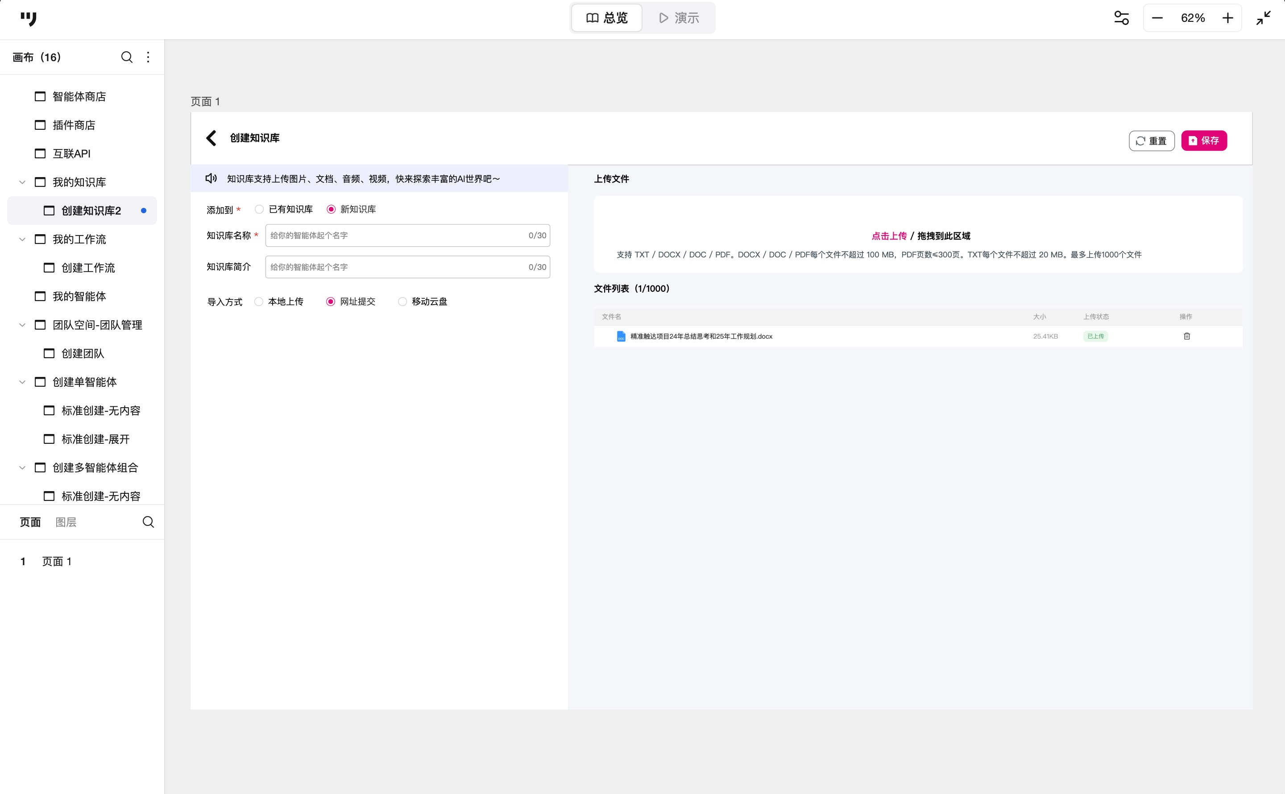Open the settings sliders icon in top bar
This screenshot has width=1285, height=794.
pyautogui.click(x=1121, y=18)
